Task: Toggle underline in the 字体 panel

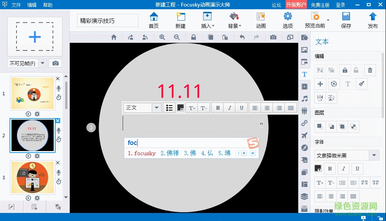Action: (356, 169)
